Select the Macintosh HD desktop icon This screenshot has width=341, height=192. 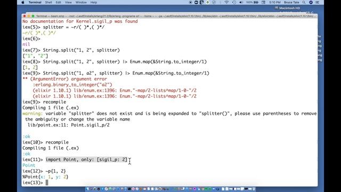288,8
